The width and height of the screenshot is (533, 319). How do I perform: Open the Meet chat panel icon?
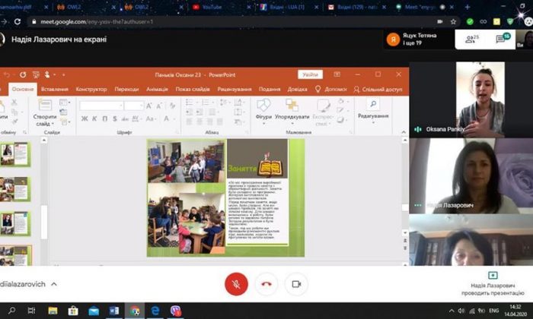[502, 38]
